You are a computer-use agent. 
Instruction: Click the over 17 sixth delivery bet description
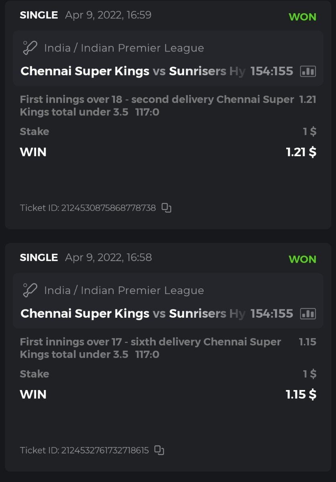pos(150,348)
